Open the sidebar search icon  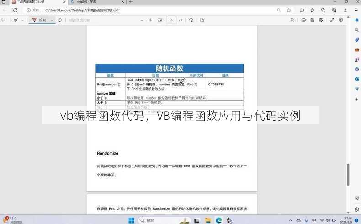[x=356, y=30]
